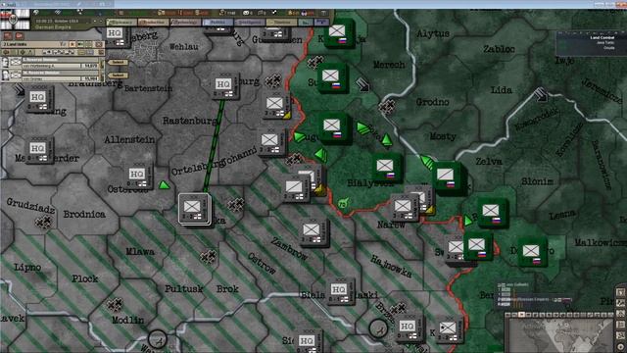This screenshot has height=353, width=627.
Task: Click the portrait of the second Reserve Division leader
Action: (x=6, y=75)
